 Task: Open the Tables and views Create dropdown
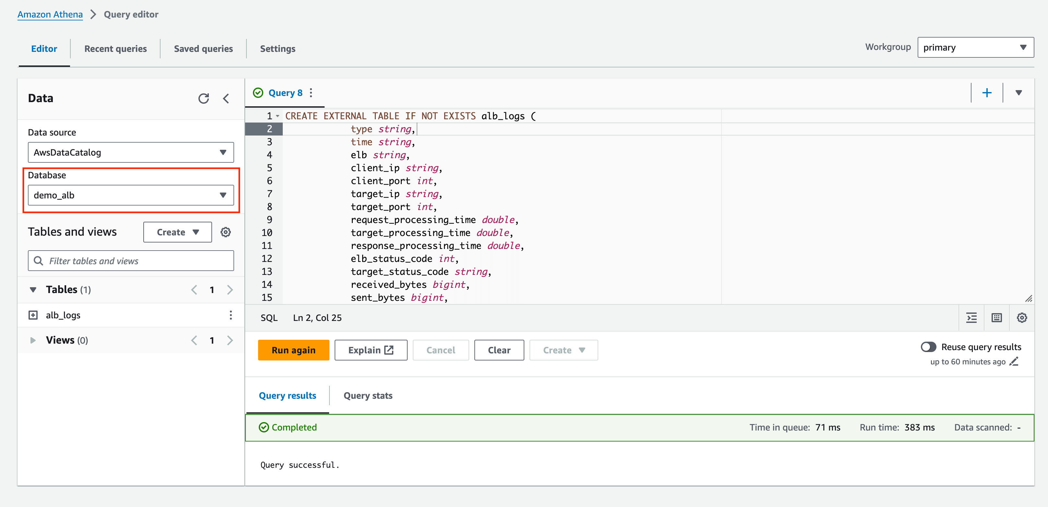coord(177,232)
